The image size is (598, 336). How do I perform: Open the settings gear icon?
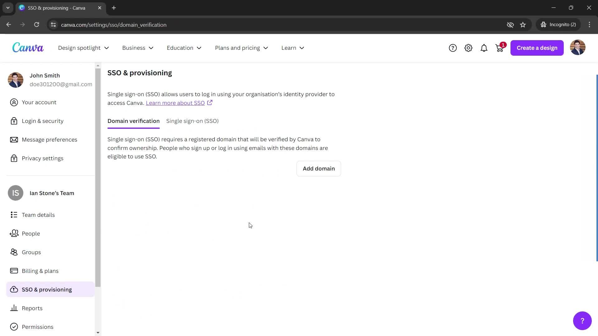(468, 48)
